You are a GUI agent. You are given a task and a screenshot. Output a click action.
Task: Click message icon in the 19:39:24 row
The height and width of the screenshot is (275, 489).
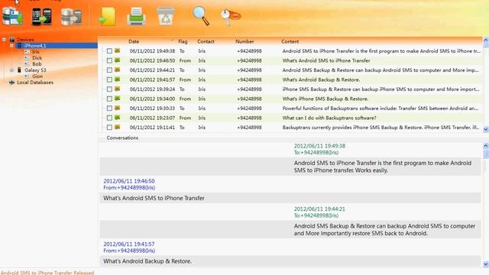tap(117, 89)
